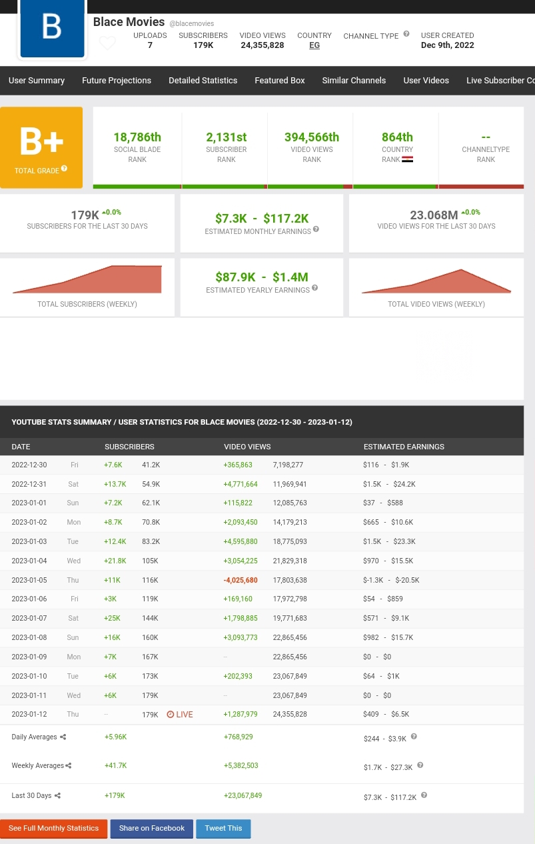Switch to Future Projections tab
This screenshot has height=844, width=535.
(117, 80)
